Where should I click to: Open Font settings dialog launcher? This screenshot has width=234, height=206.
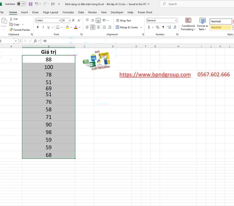81,35
